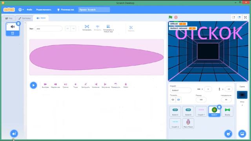This screenshot has width=251, height=141.
Task: Click the Button1: rebound variable monitor
Action: [x=183, y=28]
